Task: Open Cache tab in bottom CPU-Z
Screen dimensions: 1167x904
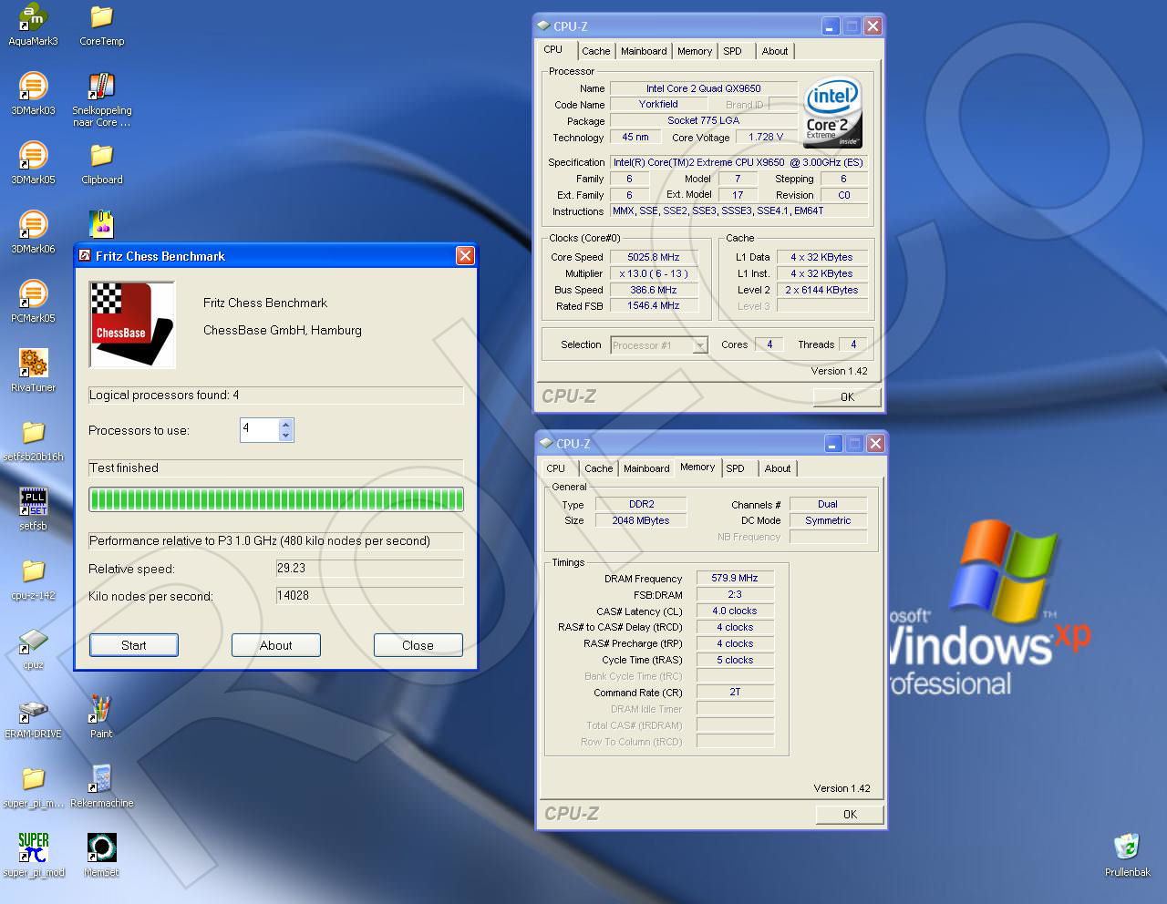Action: 598,468
